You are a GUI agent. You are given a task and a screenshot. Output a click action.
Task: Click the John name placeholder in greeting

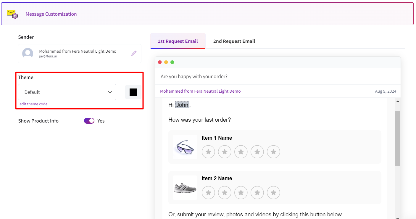(x=182, y=105)
